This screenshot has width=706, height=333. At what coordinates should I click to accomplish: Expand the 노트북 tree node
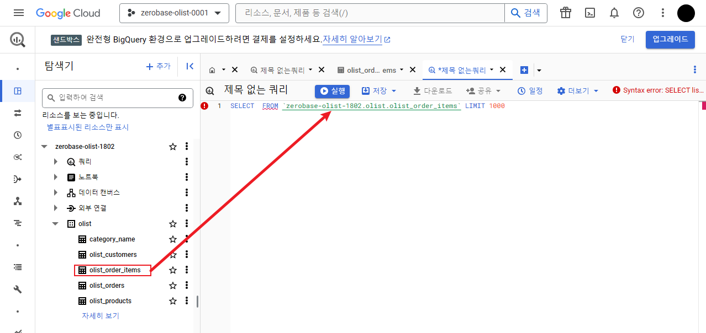[55, 178]
